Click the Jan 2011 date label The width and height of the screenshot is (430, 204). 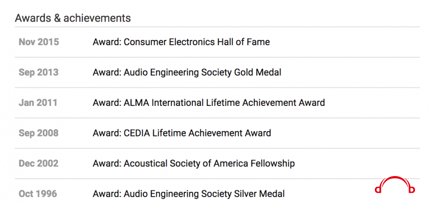coord(38,102)
